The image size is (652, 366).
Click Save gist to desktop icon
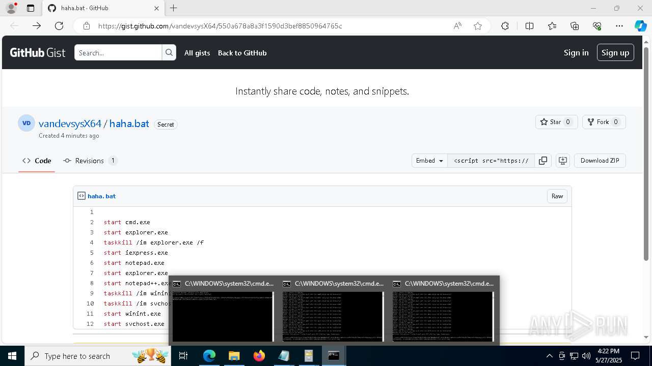563,161
